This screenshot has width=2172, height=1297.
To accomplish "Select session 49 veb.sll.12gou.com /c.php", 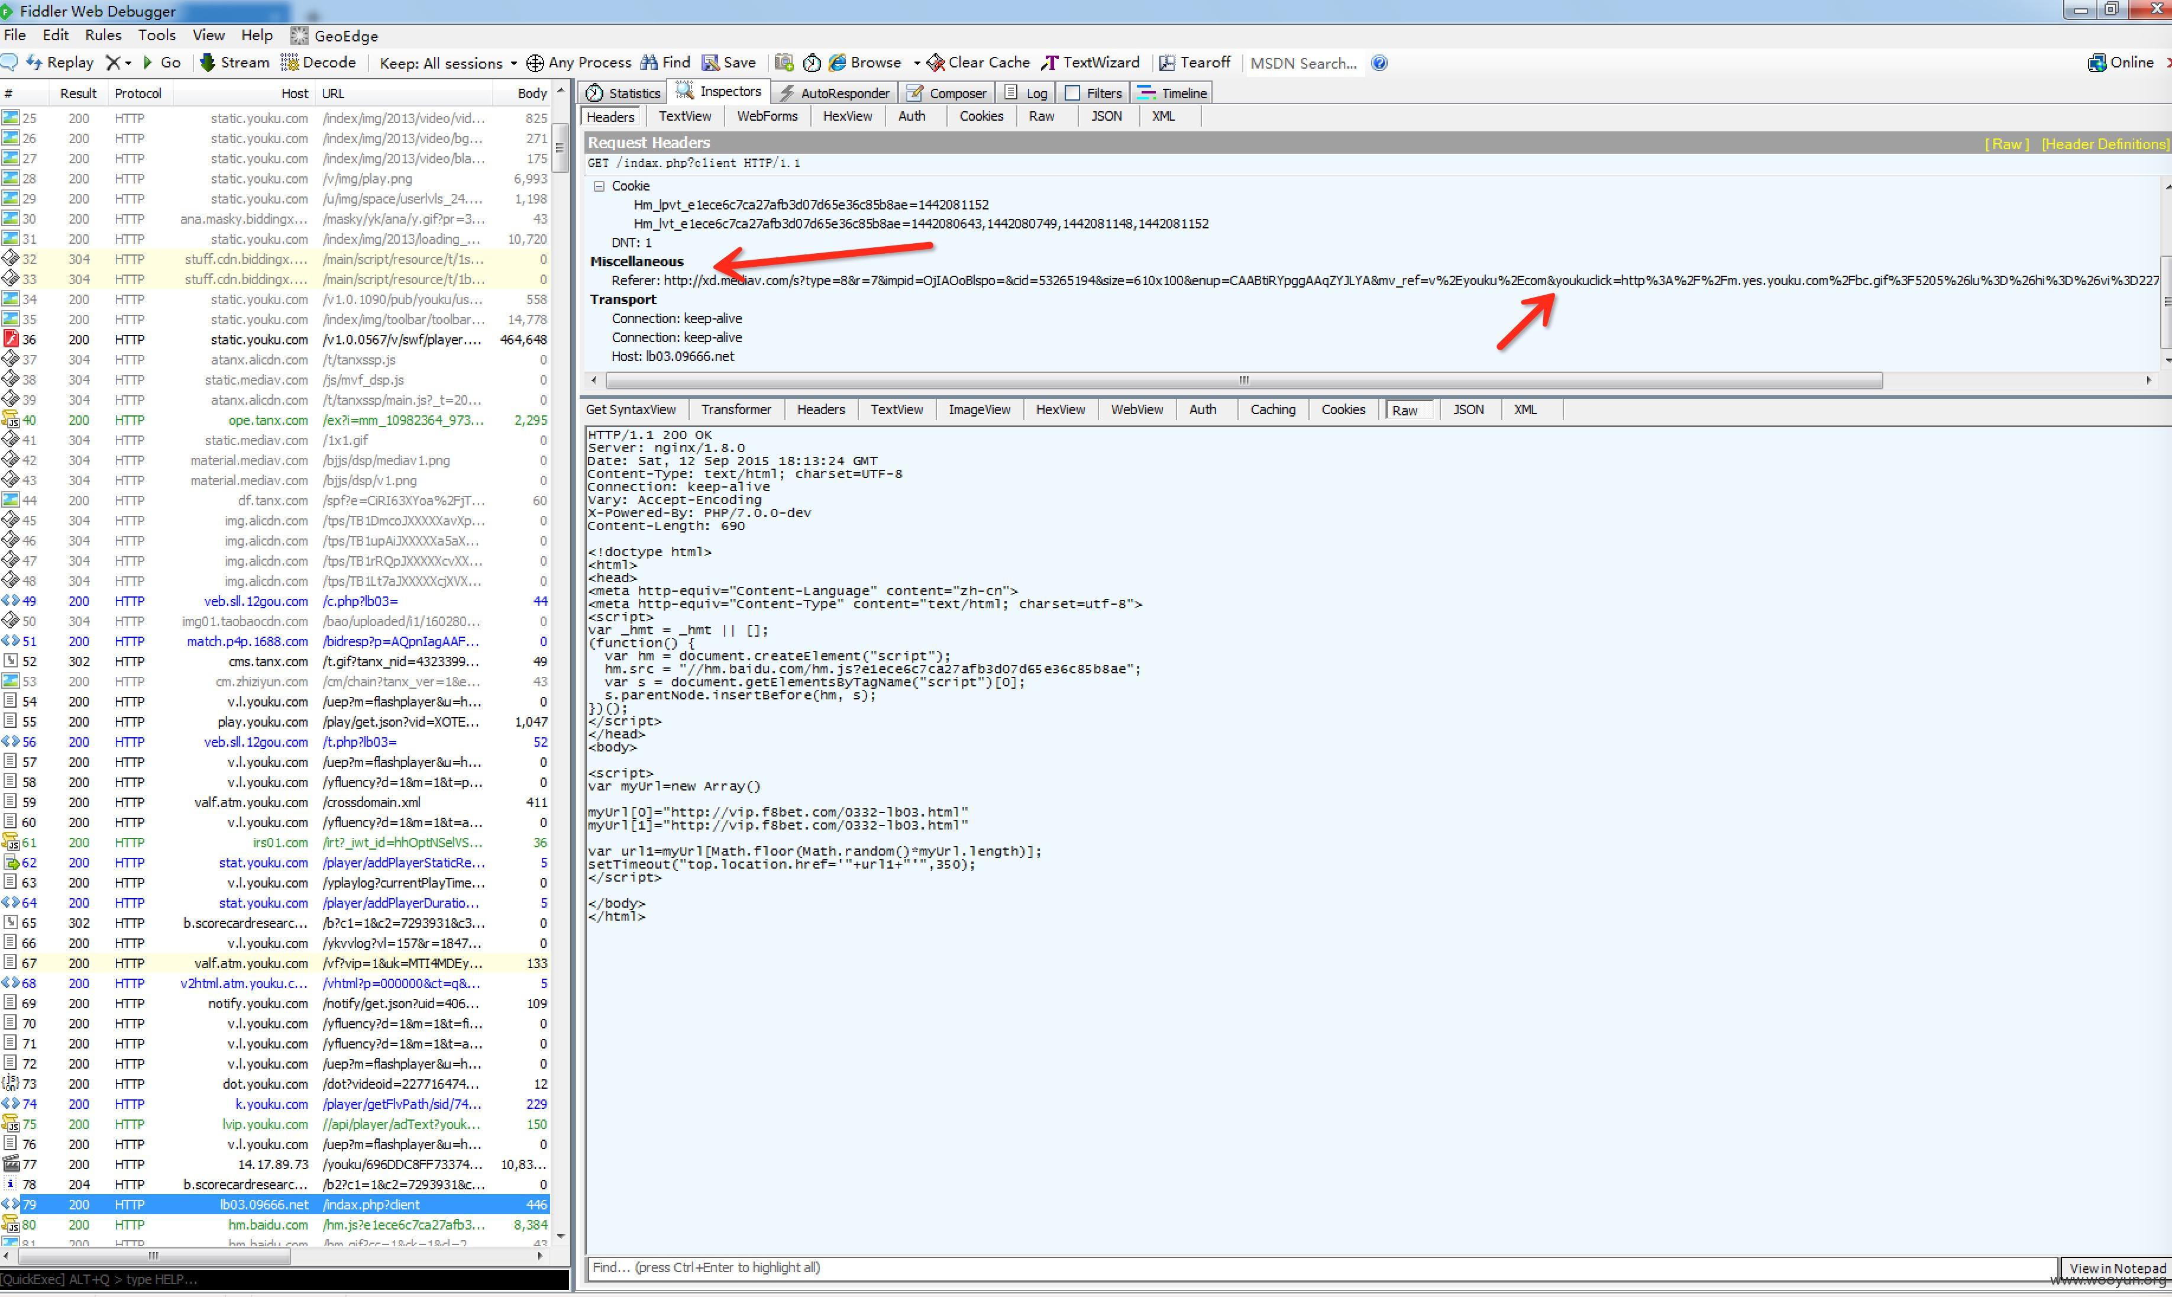I will pyautogui.click(x=275, y=602).
